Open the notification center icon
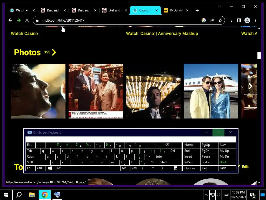 [x=252, y=195]
